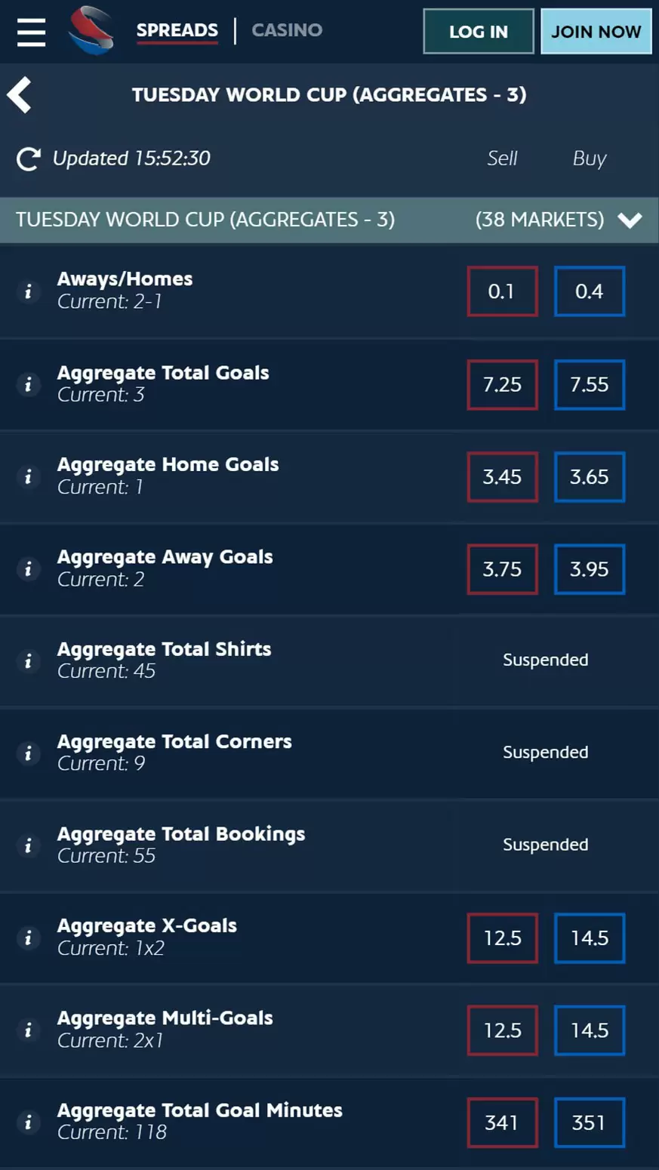This screenshot has width=659, height=1170.
Task: Collapse Tuesday World Cup Aggregates section header
Action: 329,220
